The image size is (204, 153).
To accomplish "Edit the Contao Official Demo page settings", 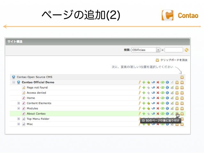I will pyautogui.click(x=140, y=82).
